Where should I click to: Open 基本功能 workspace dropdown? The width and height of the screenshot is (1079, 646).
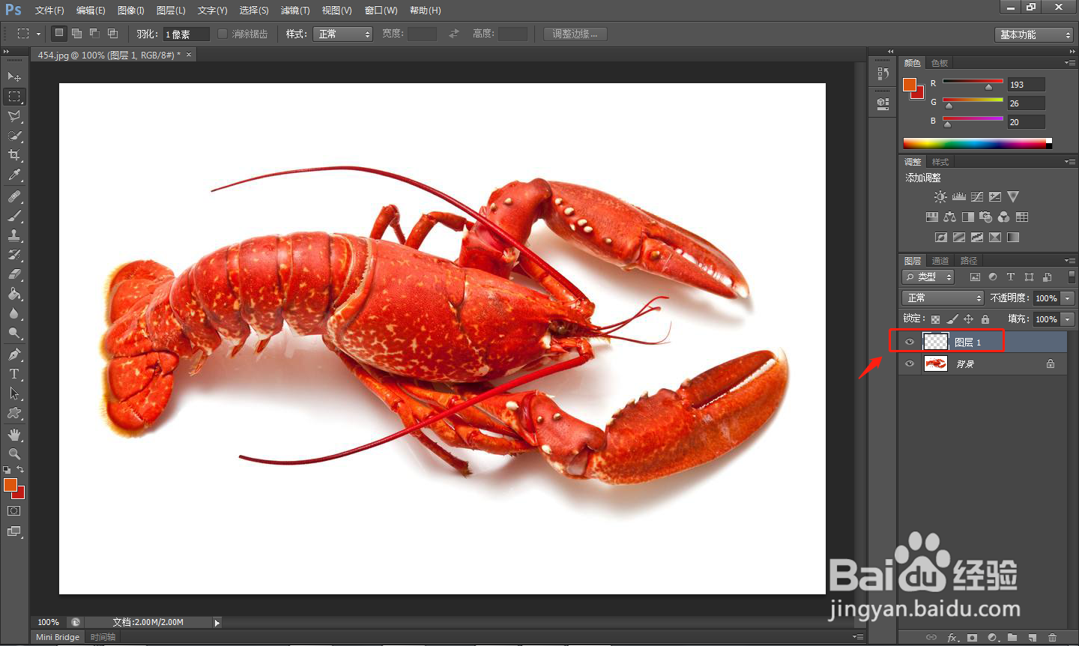pyautogui.click(x=1034, y=34)
